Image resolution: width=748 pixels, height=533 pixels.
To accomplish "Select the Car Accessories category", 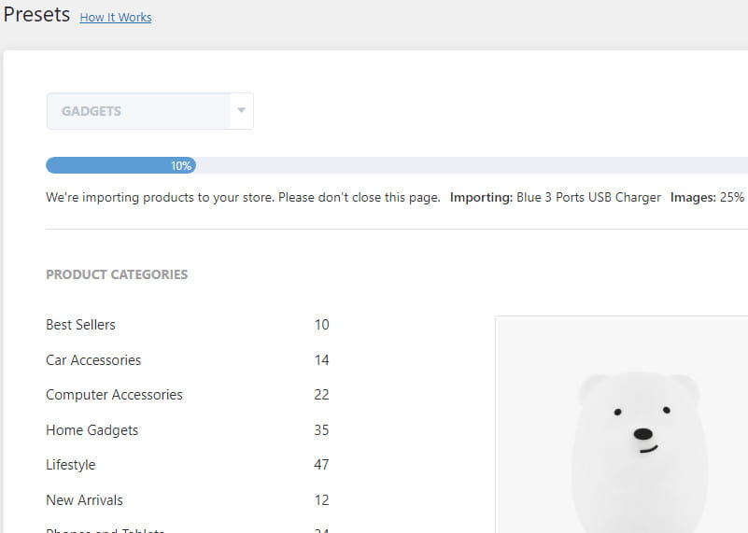I will (x=93, y=360).
